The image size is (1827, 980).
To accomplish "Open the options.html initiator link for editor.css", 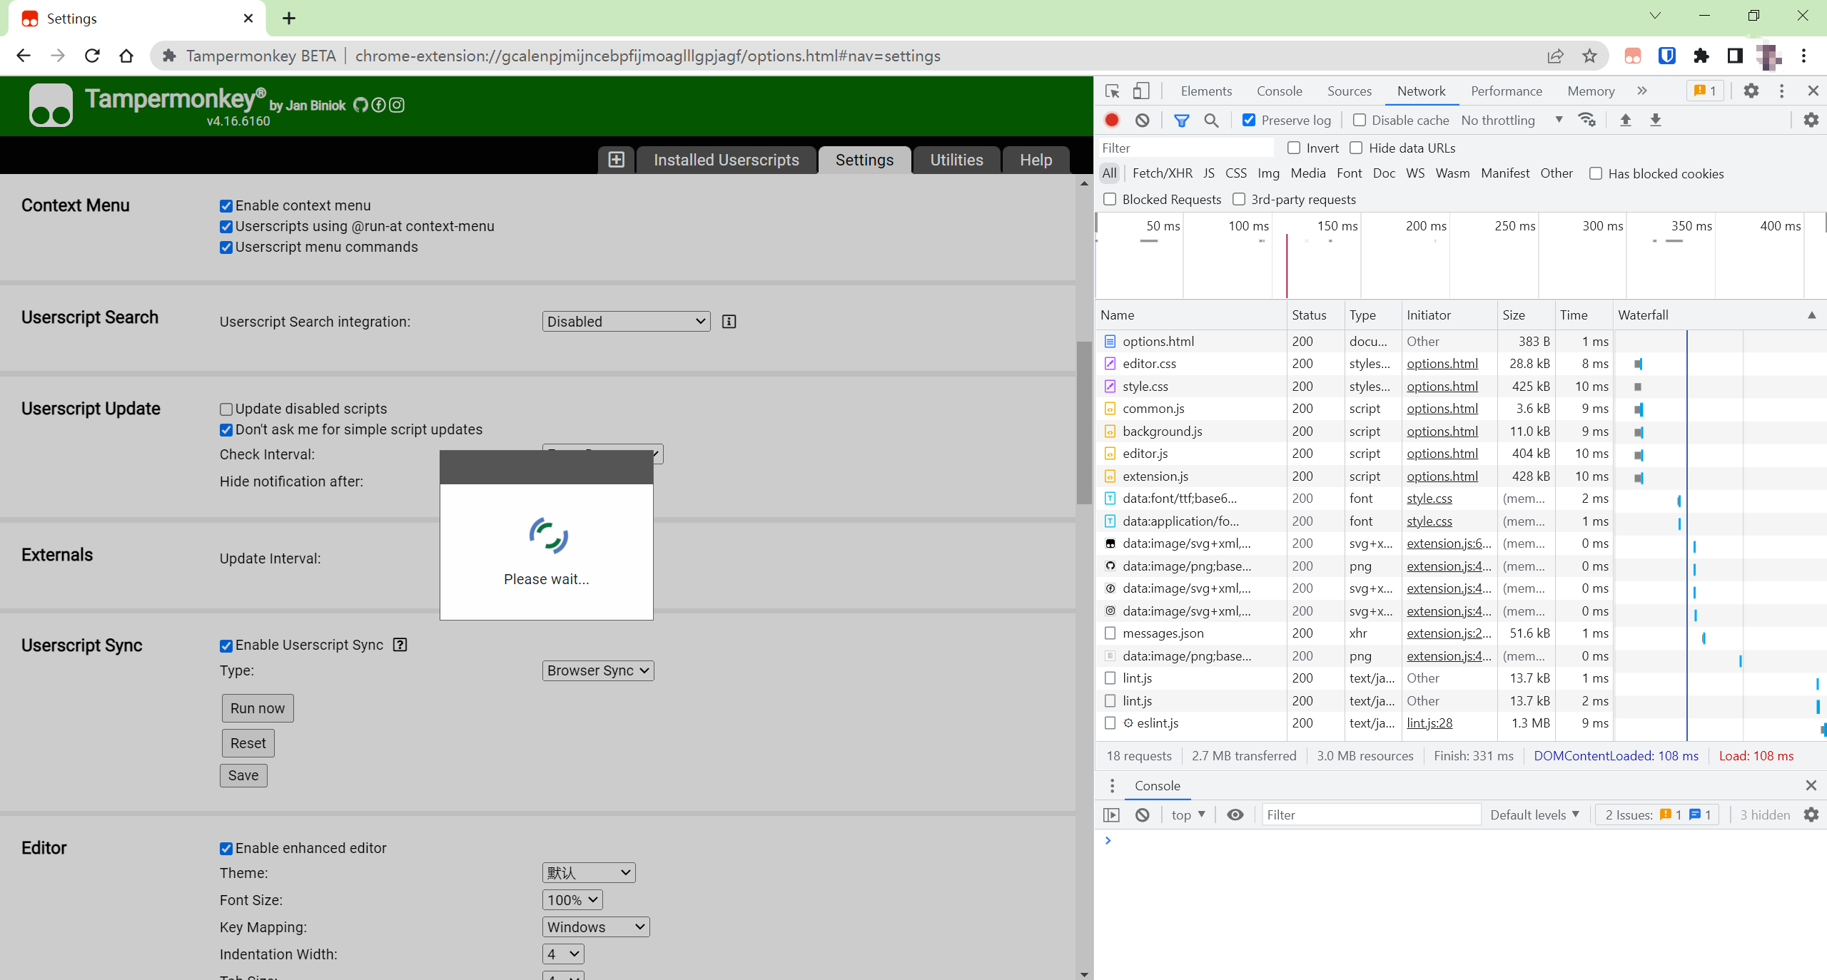I will (1442, 364).
